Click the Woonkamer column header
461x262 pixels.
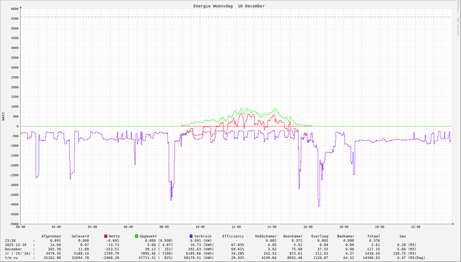pos(293,236)
